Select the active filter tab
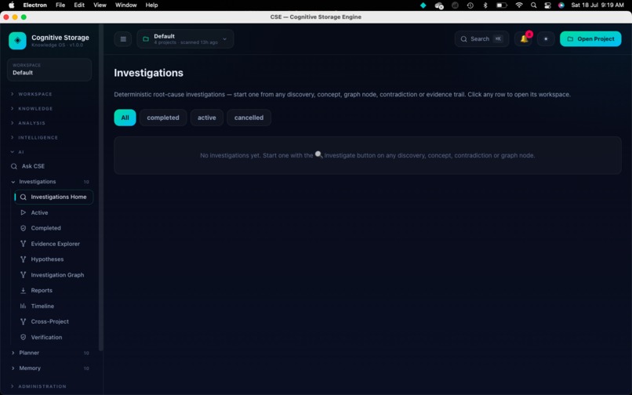This screenshot has height=395, width=632. (x=206, y=118)
